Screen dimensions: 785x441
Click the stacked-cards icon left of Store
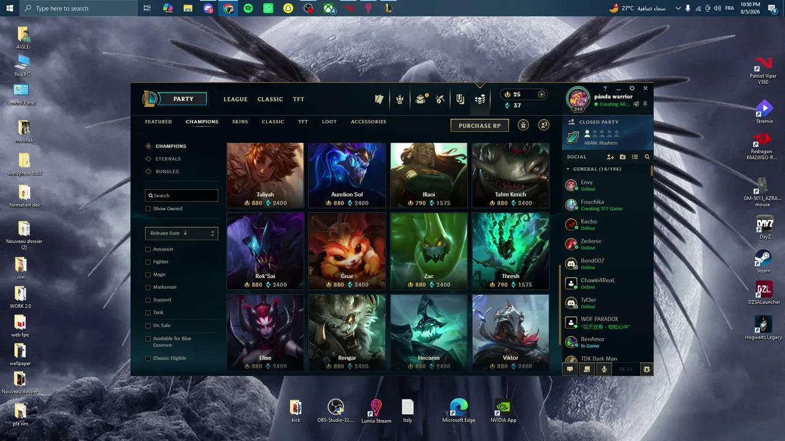tap(460, 99)
